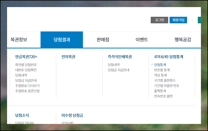Open 당첨금 지급안내 under 즉석식인쇄복권
Image resolution: width=208 pixels, height=131 pixels.
119,70
